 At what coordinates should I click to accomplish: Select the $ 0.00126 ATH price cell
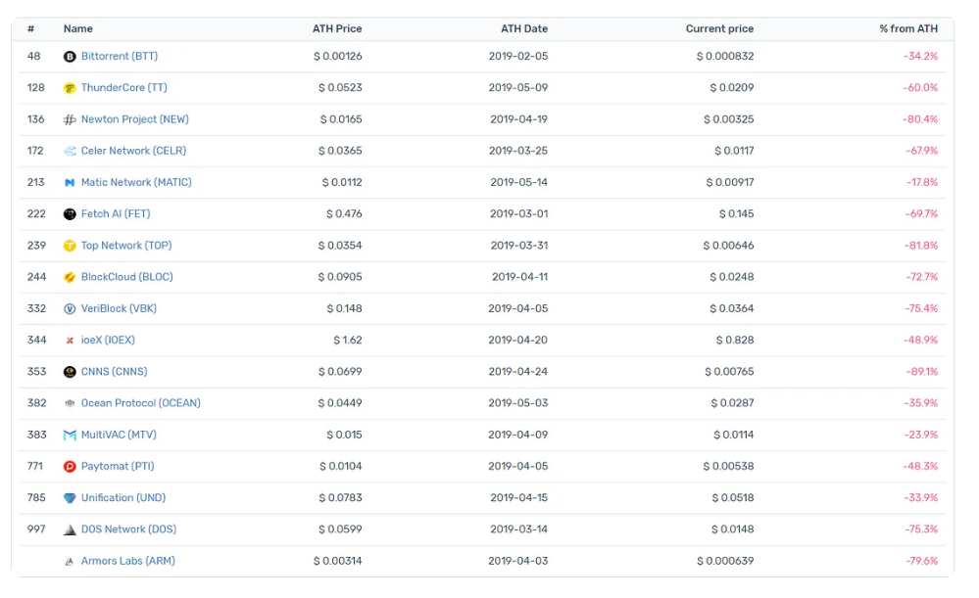(338, 56)
